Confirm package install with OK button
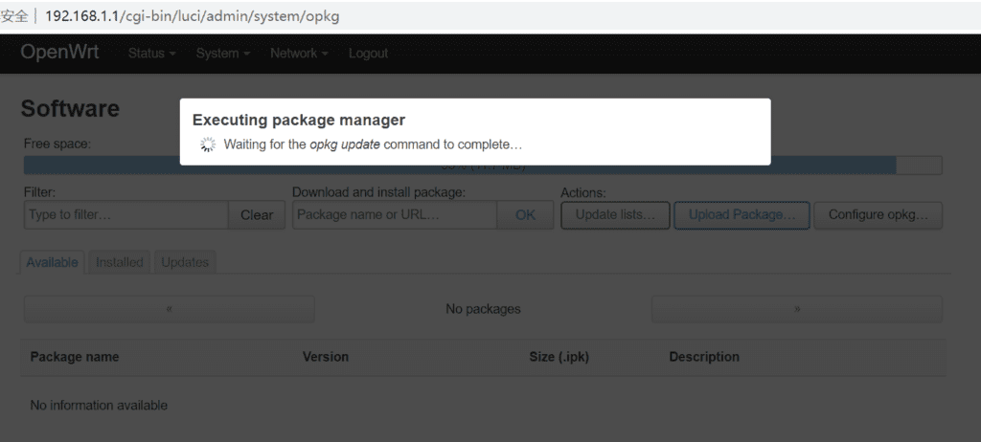Image resolution: width=981 pixels, height=442 pixels. [x=525, y=215]
